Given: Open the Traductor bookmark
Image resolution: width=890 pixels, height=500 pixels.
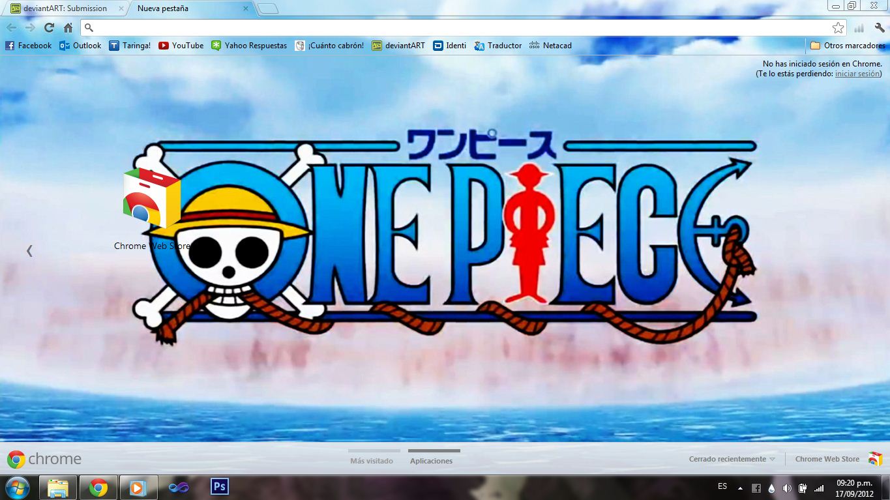Looking at the screenshot, I should tap(497, 46).
